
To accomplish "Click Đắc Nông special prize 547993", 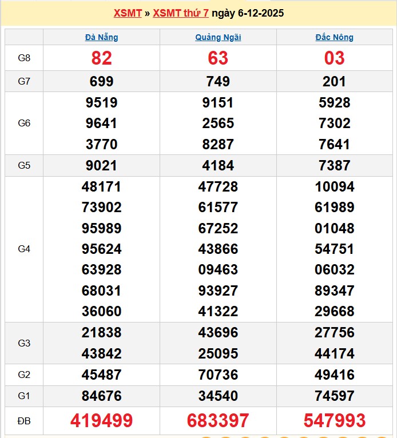I will pos(335,421).
